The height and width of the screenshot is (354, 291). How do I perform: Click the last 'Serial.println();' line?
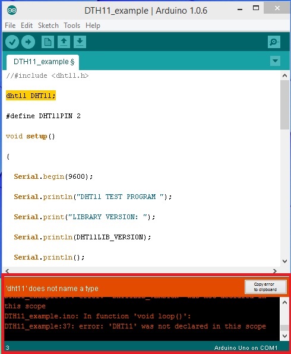tap(49, 257)
